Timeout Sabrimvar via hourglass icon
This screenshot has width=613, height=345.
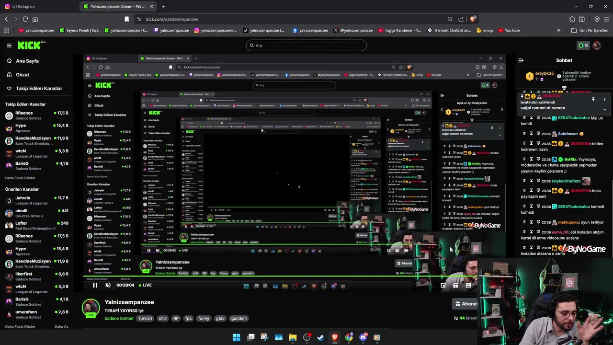click(531, 134)
